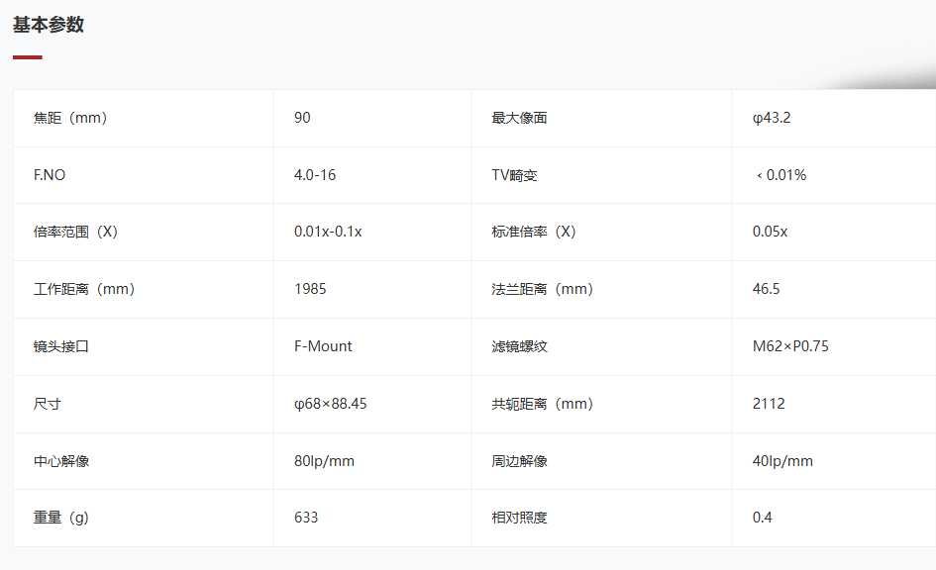
Task: Click the F-Mount value
Action: click(x=323, y=346)
